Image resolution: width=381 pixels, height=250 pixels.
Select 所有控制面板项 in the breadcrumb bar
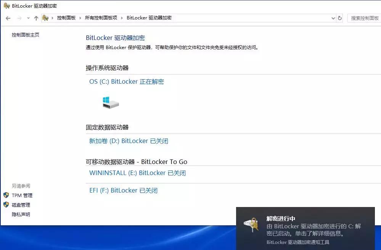click(101, 18)
